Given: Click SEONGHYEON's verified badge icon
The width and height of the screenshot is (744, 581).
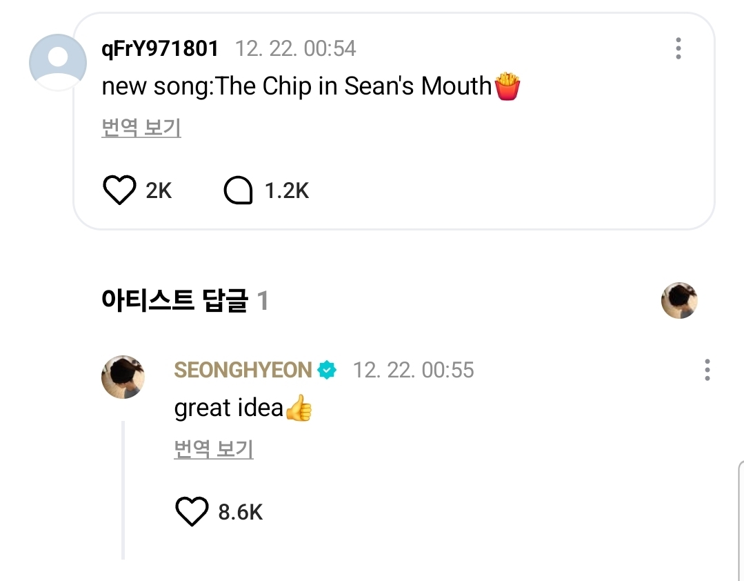Looking at the screenshot, I should pyautogui.click(x=327, y=371).
